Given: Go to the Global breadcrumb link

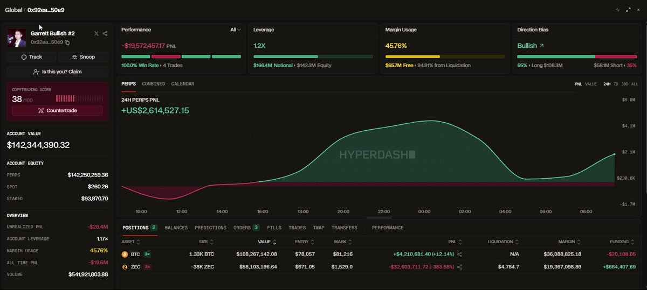Looking at the screenshot, I should pyautogui.click(x=13, y=10).
